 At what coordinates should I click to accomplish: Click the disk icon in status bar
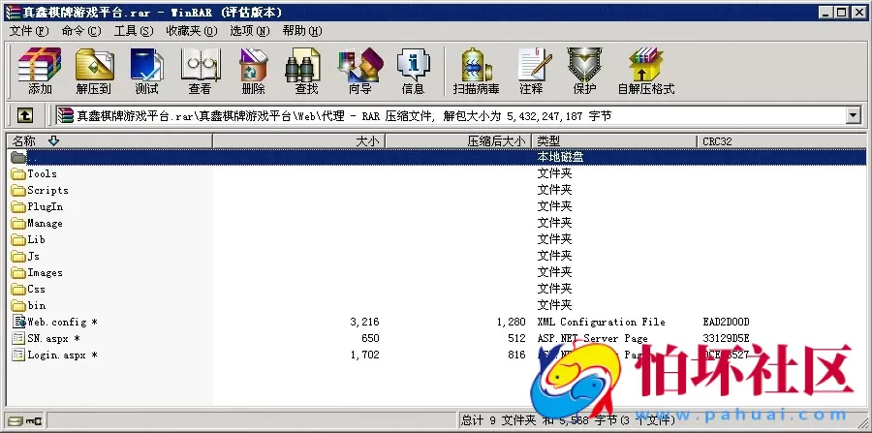[x=16, y=419]
